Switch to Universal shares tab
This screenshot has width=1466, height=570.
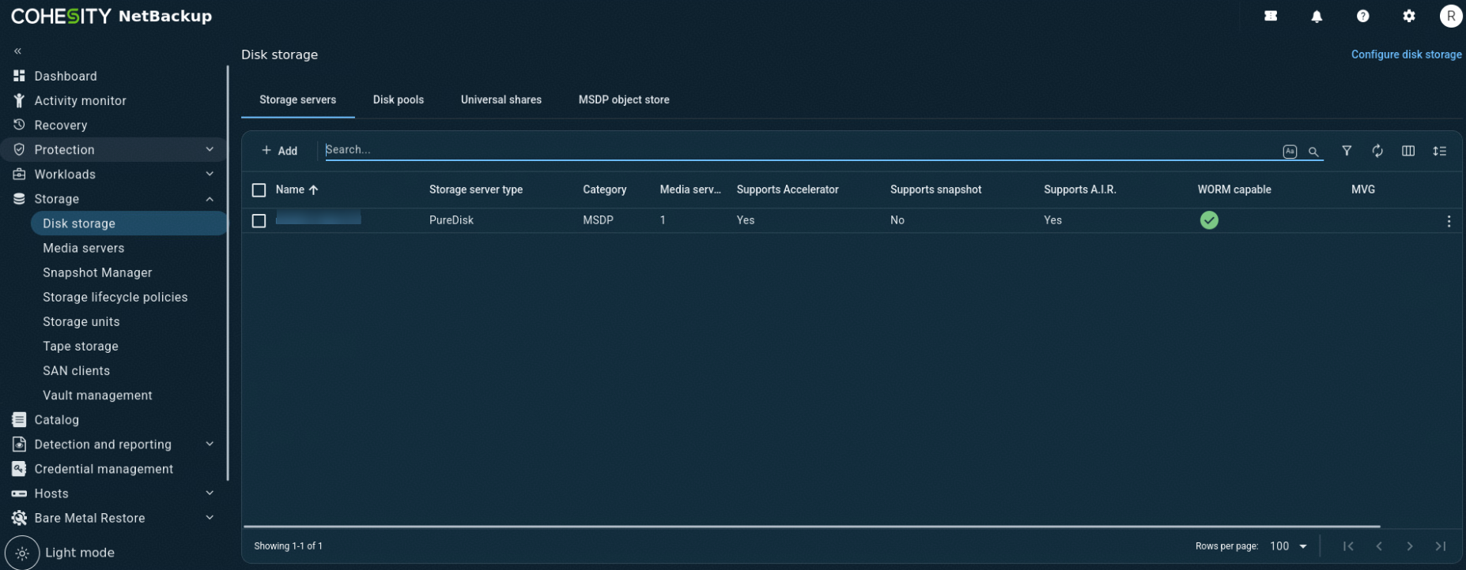(501, 99)
